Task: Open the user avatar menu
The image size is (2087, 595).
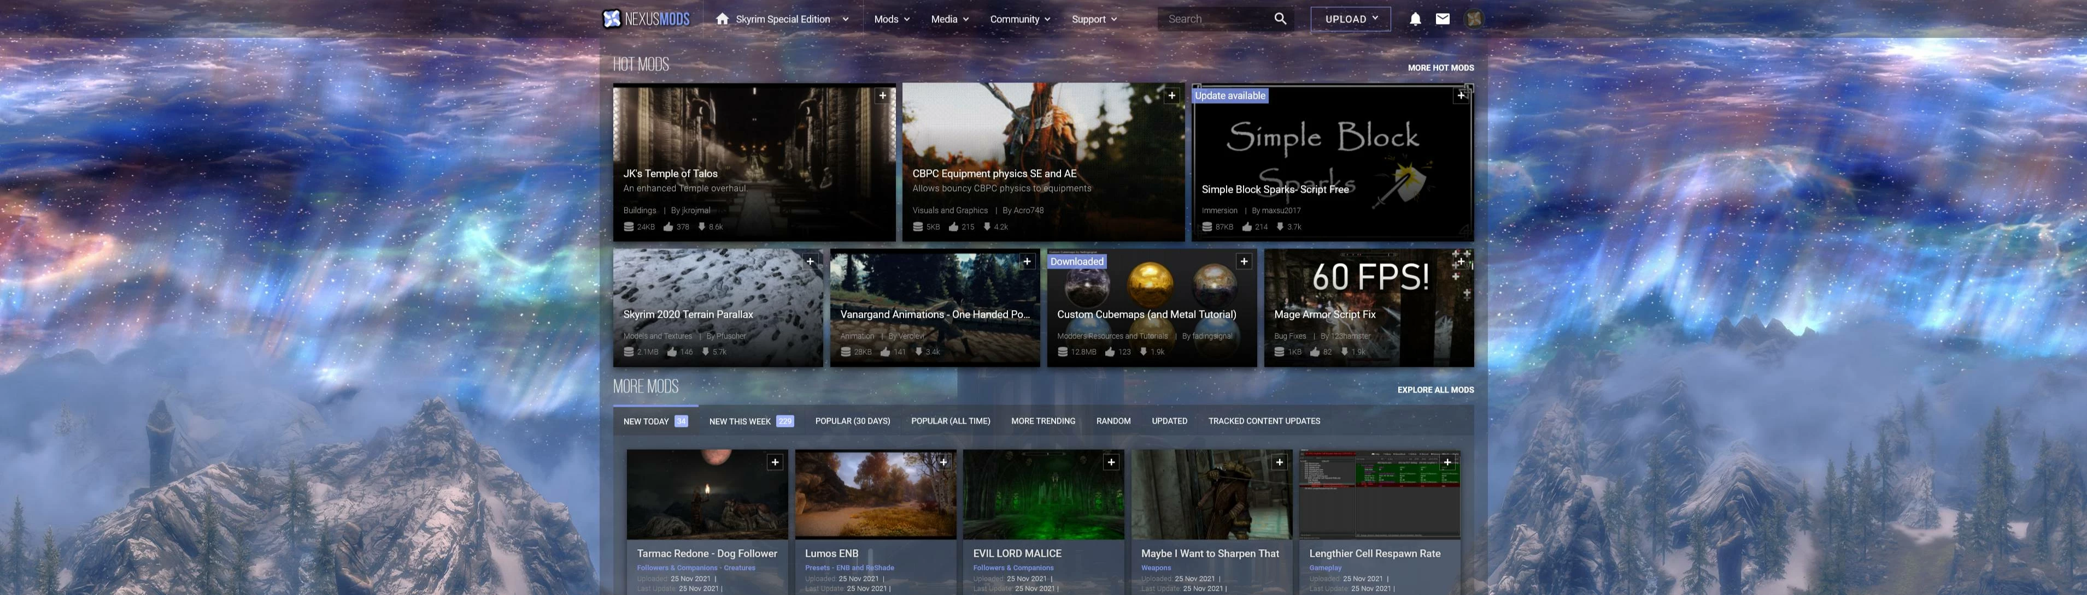Action: (1474, 19)
